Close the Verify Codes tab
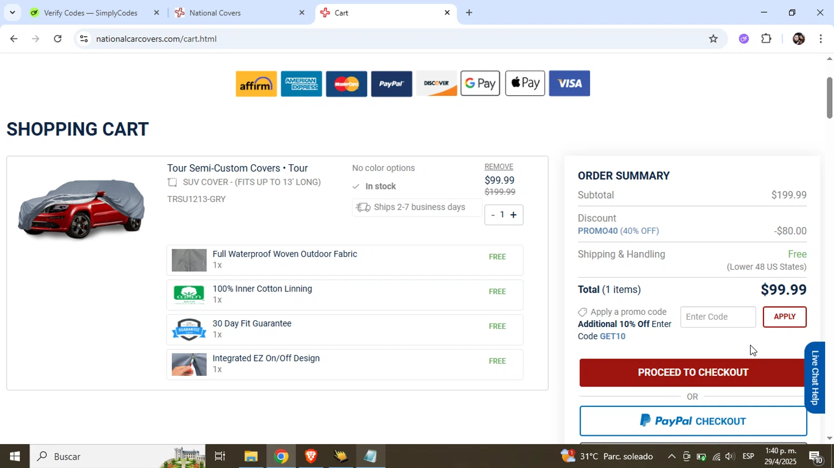The width and height of the screenshot is (834, 468). point(156,13)
